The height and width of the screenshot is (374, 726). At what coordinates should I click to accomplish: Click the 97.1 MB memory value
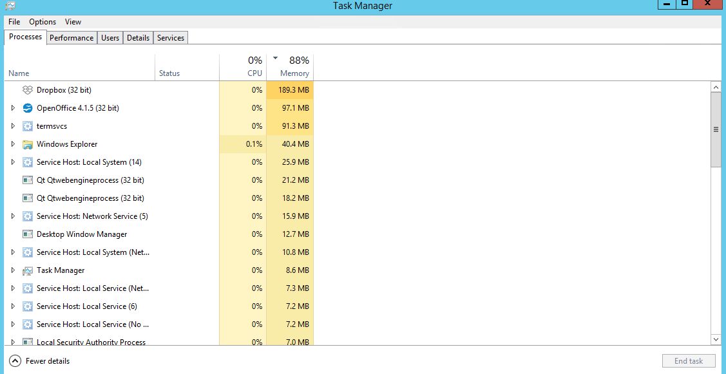(296, 108)
